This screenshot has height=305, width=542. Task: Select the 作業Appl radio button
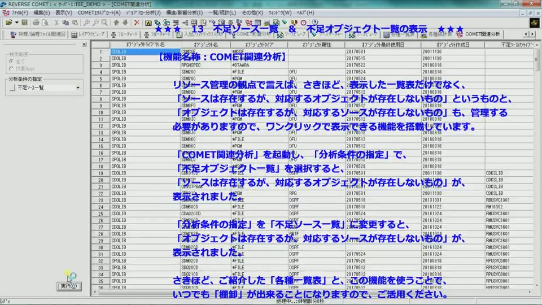(x=12, y=68)
